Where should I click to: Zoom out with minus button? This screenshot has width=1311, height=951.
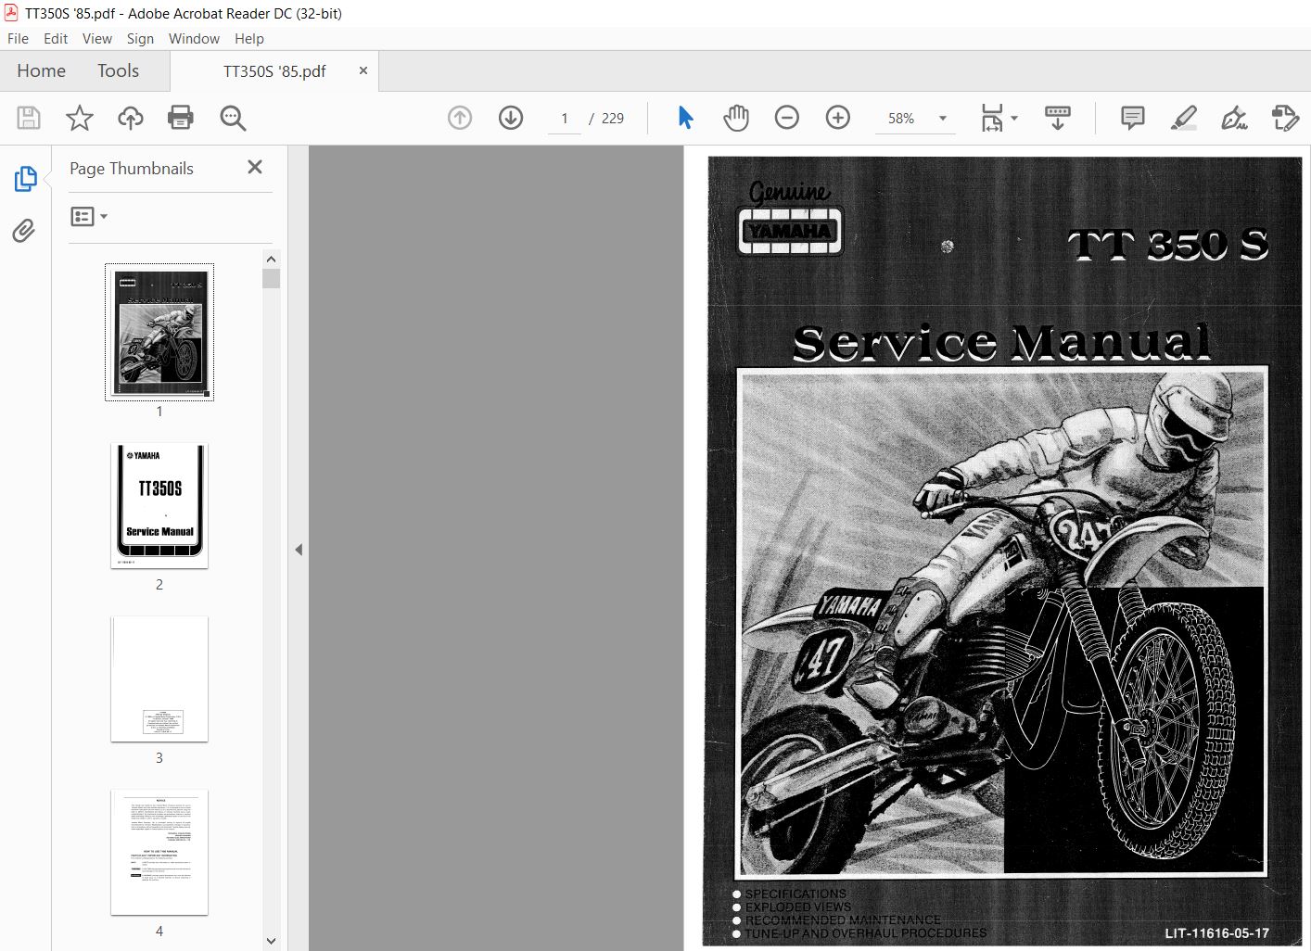[x=787, y=118]
